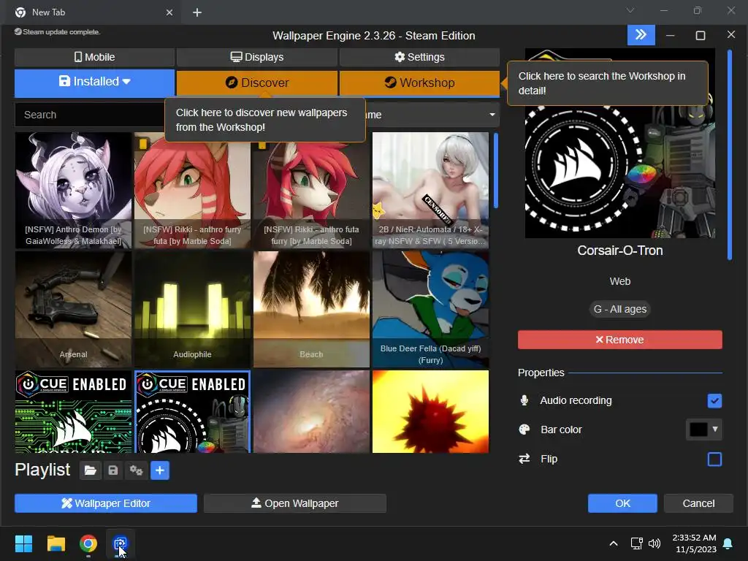Open Chrome tab search chevron
Screen dimensions: 748x561
pos(630,10)
